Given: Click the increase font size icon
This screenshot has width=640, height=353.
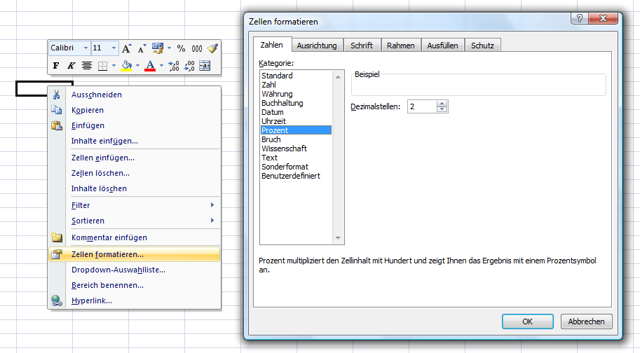Looking at the screenshot, I should 127,48.
